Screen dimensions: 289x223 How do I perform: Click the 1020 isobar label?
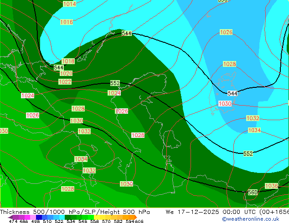tap(66, 73)
